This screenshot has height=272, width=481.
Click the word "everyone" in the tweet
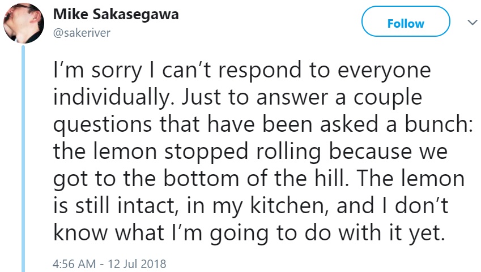(384, 71)
